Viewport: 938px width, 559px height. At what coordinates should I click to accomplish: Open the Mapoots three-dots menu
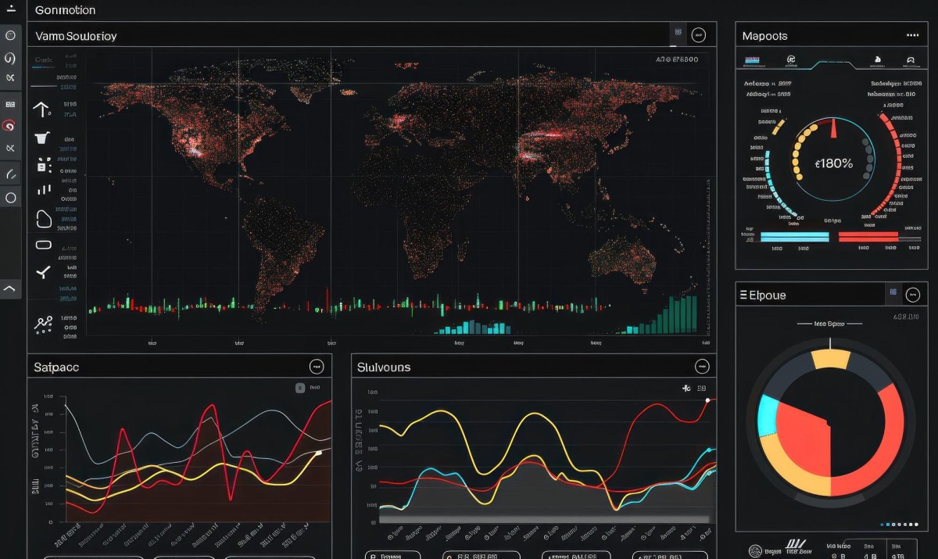pyautogui.click(x=912, y=35)
